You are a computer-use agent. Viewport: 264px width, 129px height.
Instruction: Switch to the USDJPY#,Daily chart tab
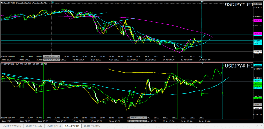(34, 126)
